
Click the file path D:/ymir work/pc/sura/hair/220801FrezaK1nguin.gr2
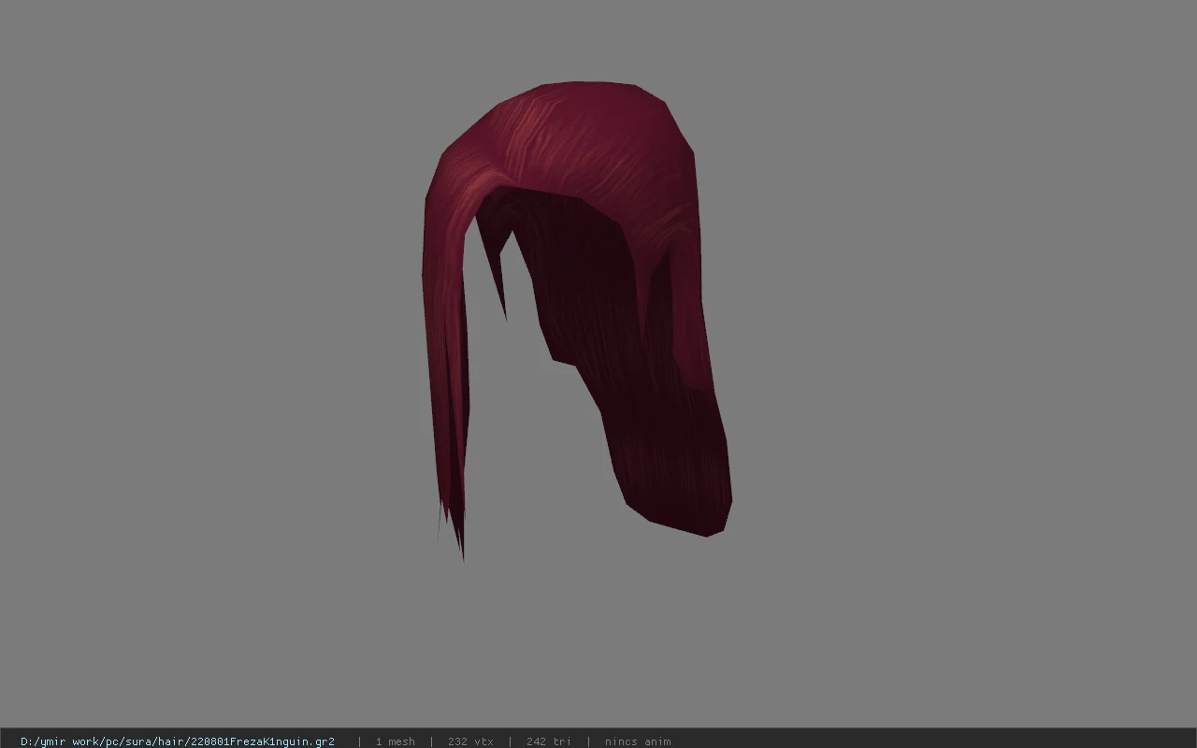click(178, 741)
